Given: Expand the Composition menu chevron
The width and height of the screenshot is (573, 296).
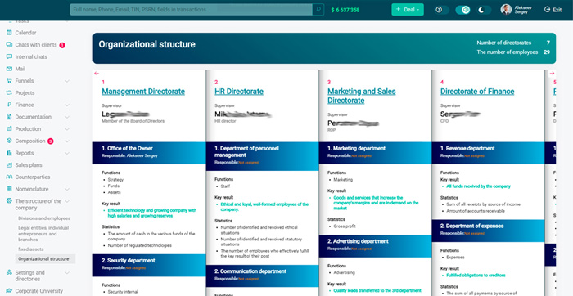Looking at the screenshot, I should click(67, 141).
